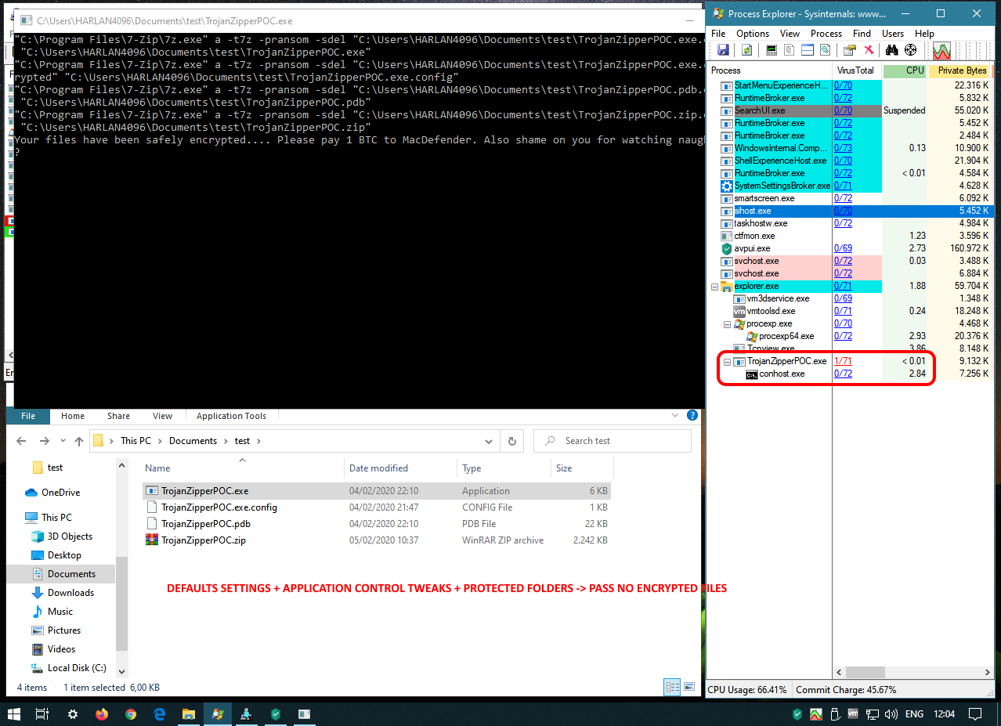Click the navigation pane vertical scrollbar
Image resolution: width=1001 pixels, height=726 pixels.
click(121, 603)
